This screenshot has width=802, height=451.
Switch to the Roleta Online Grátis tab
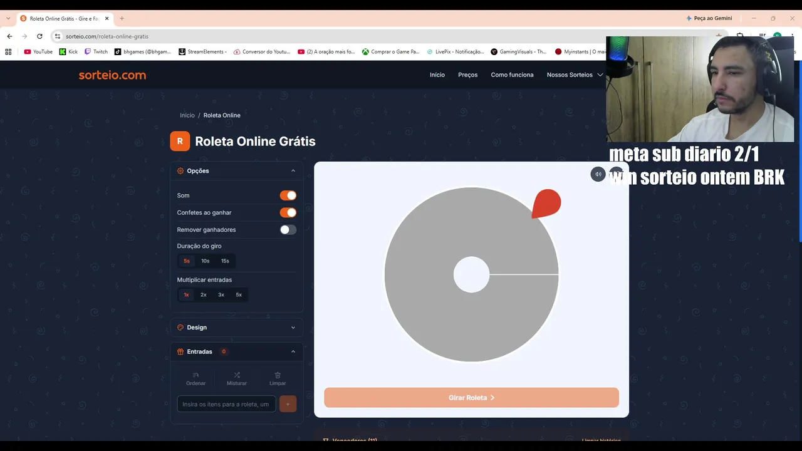pyautogui.click(x=65, y=19)
